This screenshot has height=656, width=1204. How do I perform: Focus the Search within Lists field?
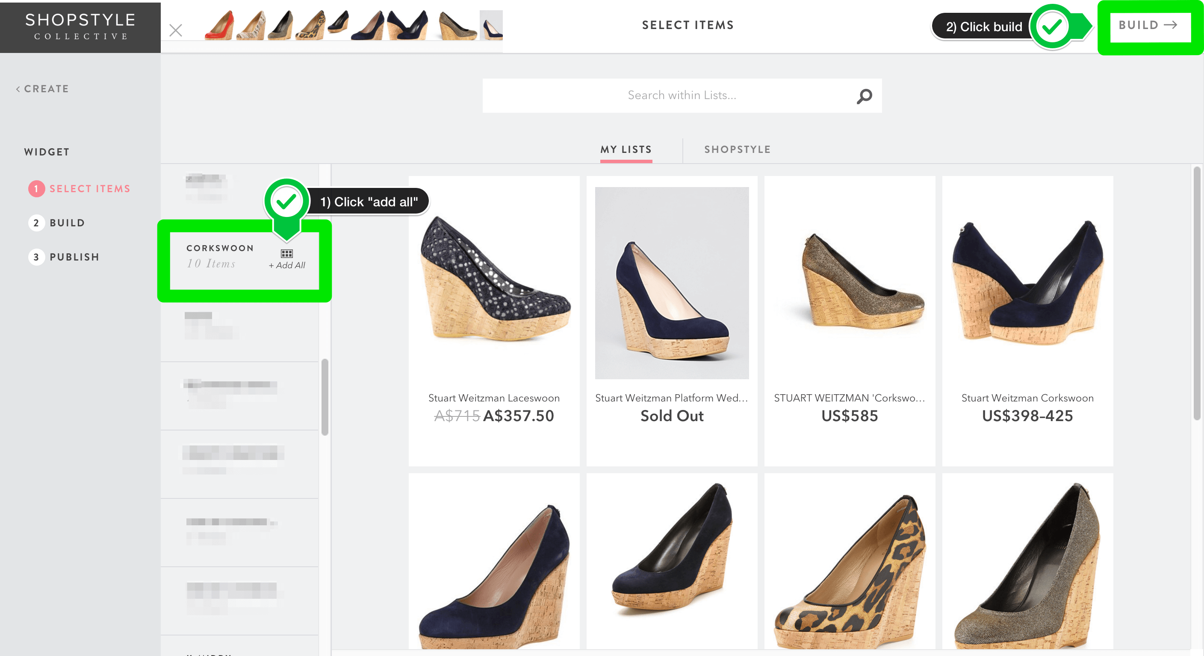click(x=682, y=95)
